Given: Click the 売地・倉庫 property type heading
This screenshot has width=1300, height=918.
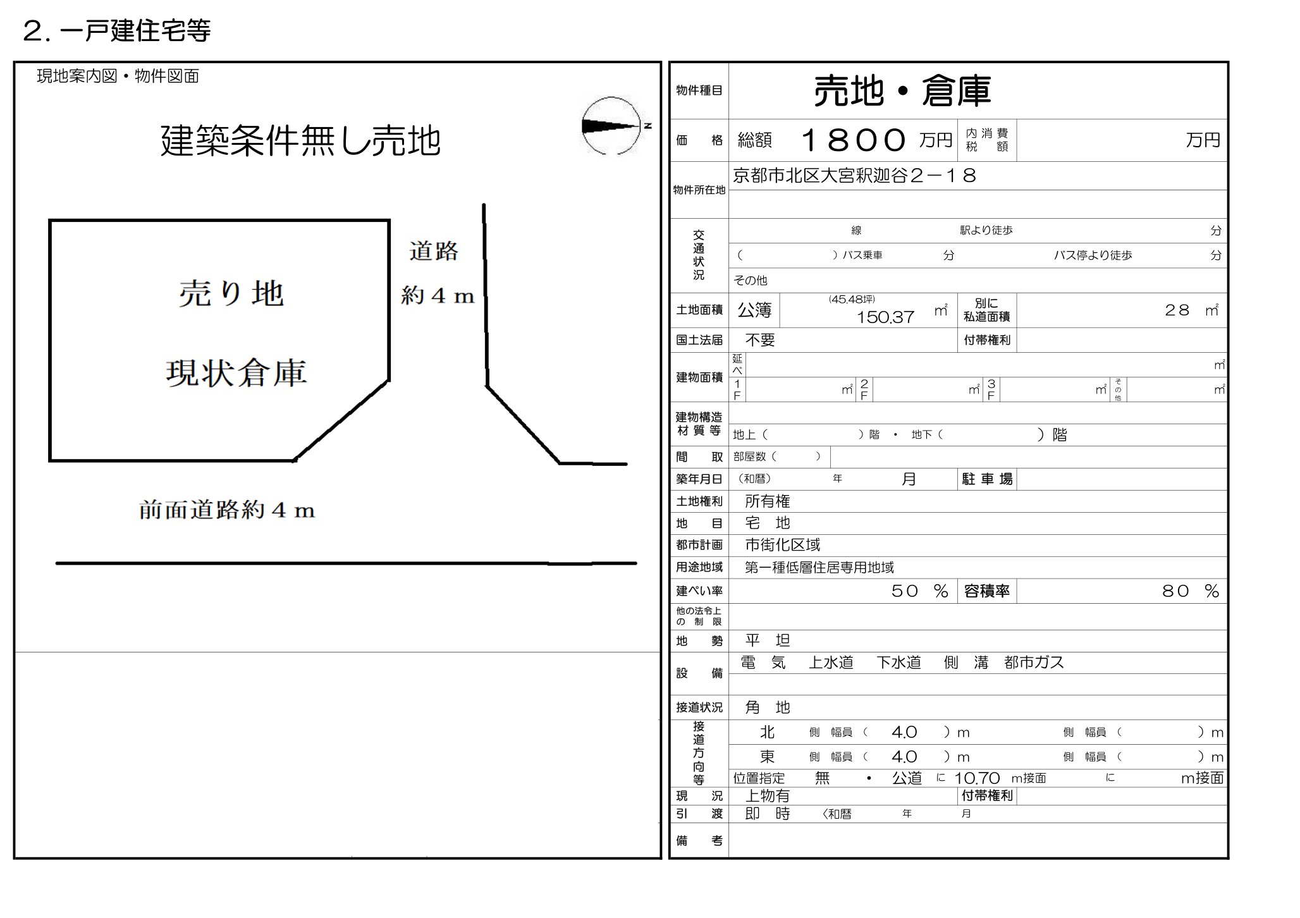Looking at the screenshot, I should [902, 91].
